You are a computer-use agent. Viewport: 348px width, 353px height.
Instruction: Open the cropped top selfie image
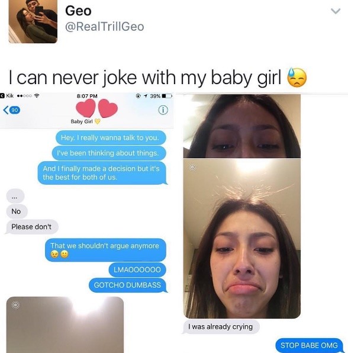242,126
